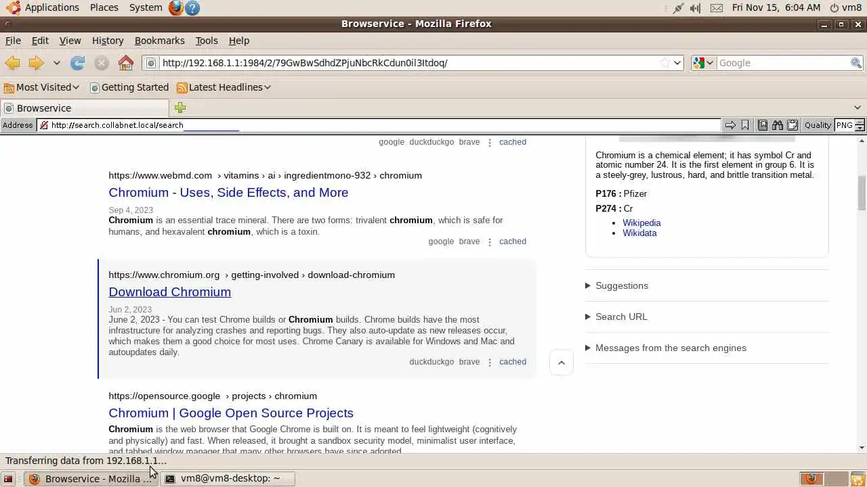The height and width of the screenshot is (487, 867).
Task: Open the Chromium - Uses, Side Effects result
Action: 228,192
